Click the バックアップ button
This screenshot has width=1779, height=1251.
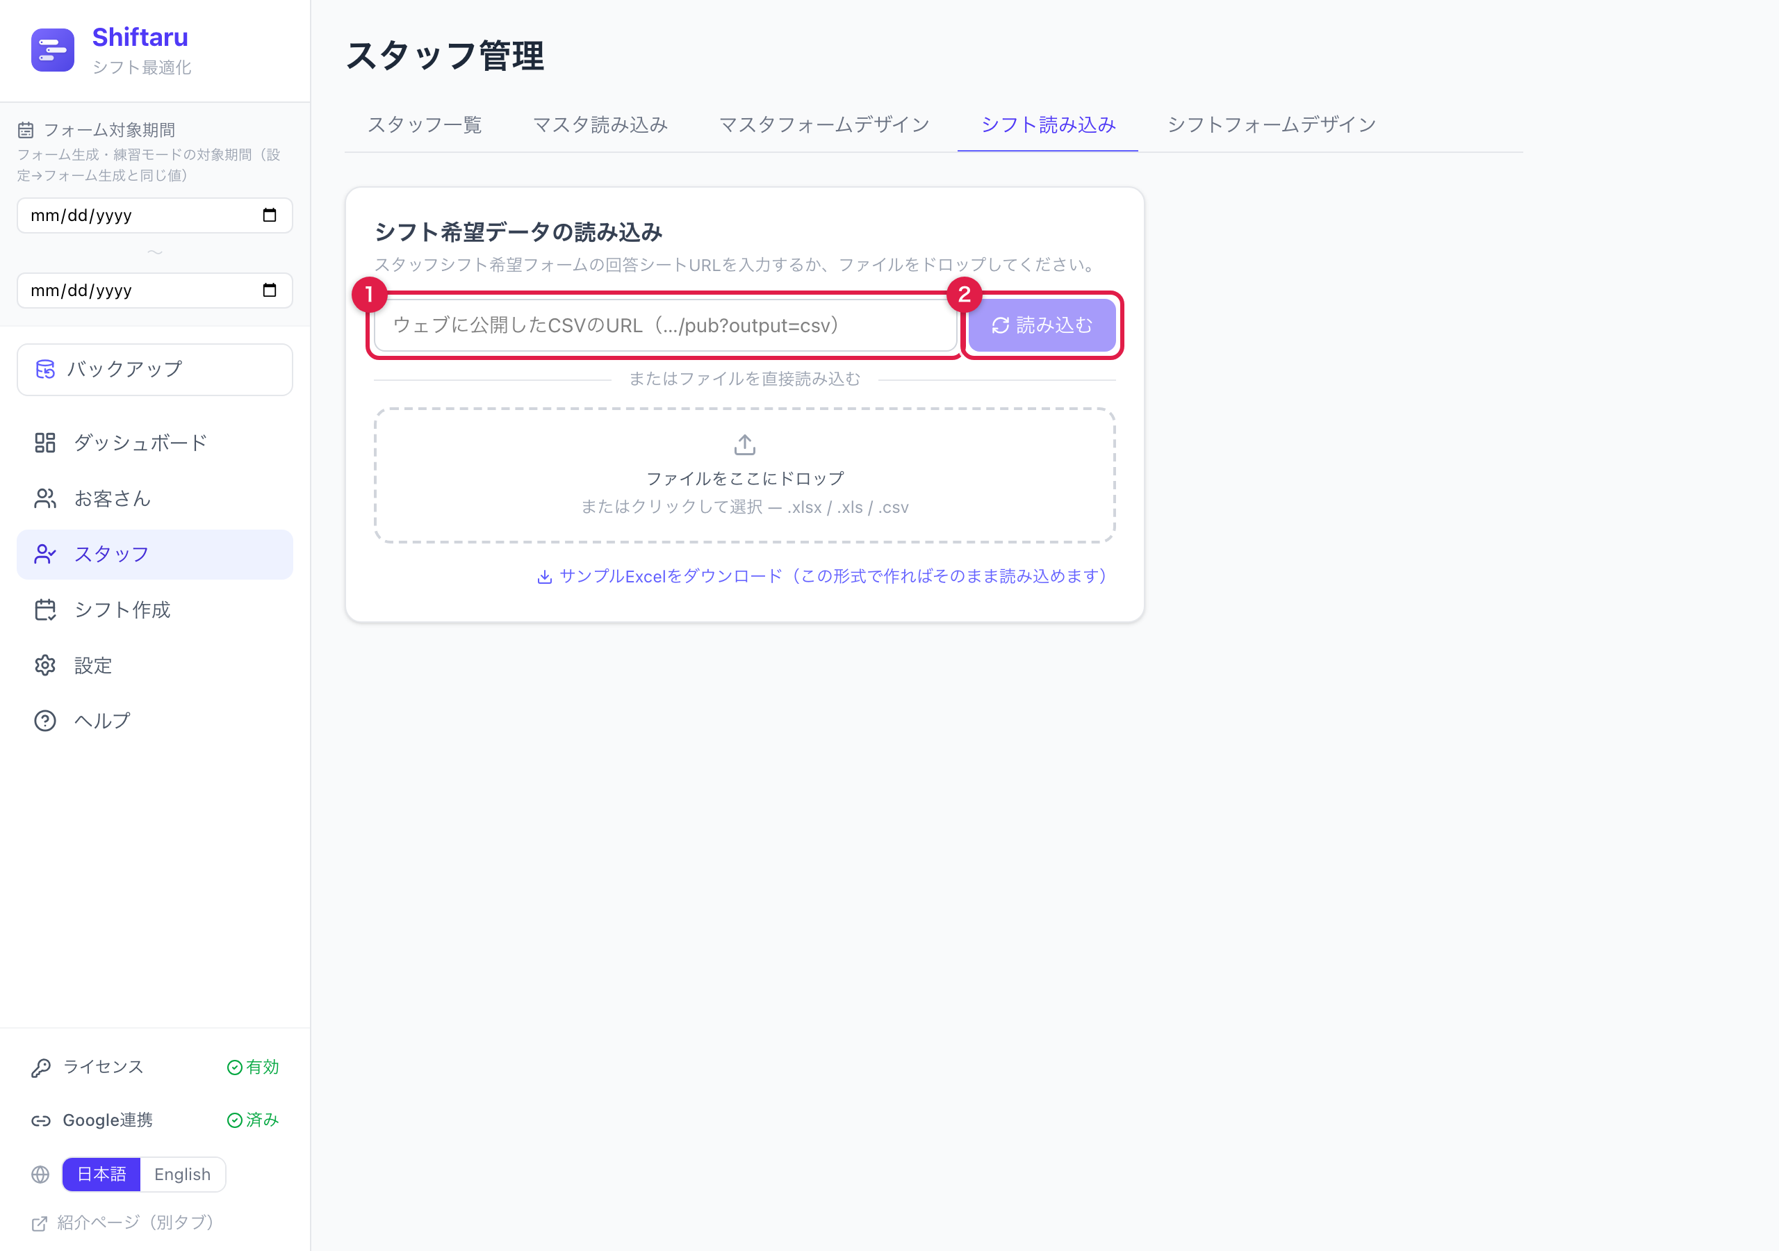point(155,370)
